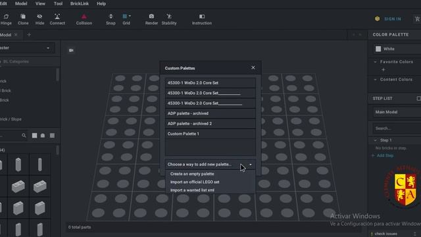Select ADP palette - archived entry
The height and width of the screenshot is (237, 421).
(210, 113)
